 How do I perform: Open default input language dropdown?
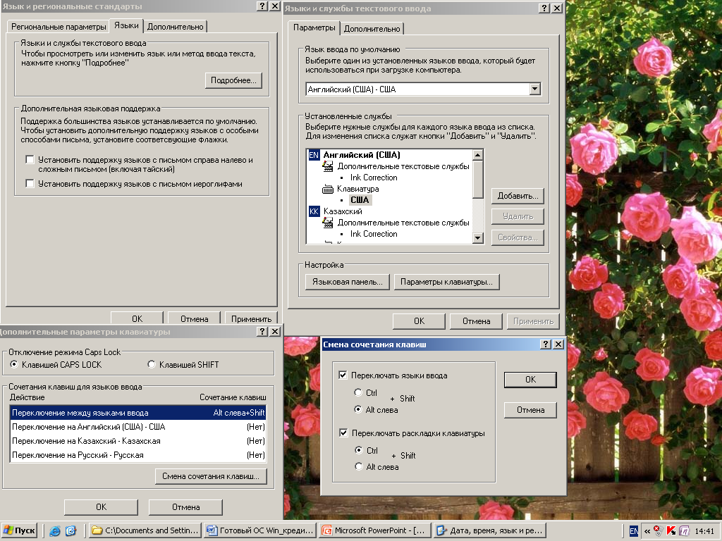pos(534,89)
